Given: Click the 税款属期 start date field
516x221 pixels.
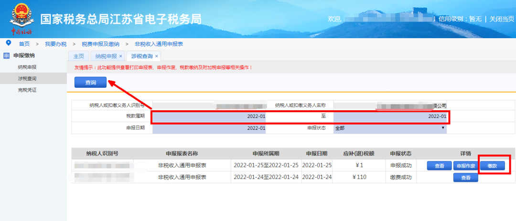Looking at the screenshot, I should tap(209, 116).
